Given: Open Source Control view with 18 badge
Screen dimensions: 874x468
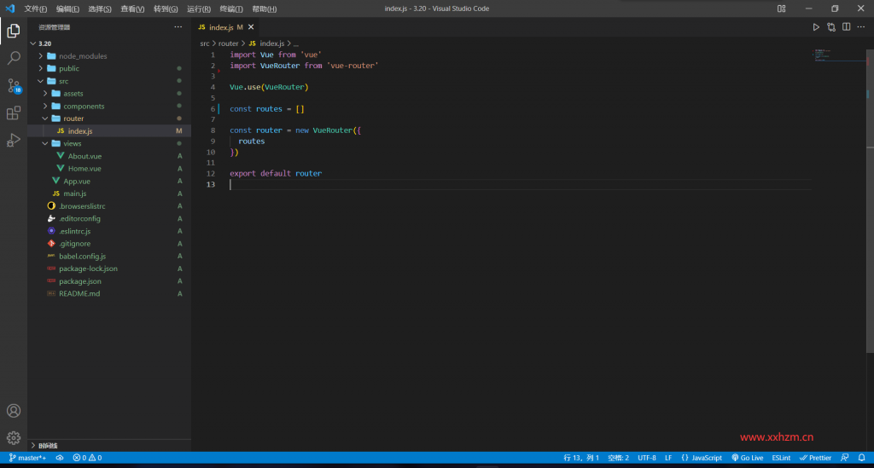Looking at the screenshot, I should coord(14,85).
